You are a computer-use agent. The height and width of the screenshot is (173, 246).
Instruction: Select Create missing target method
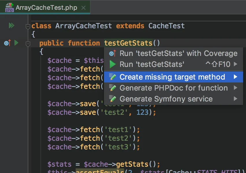(173, 77)
